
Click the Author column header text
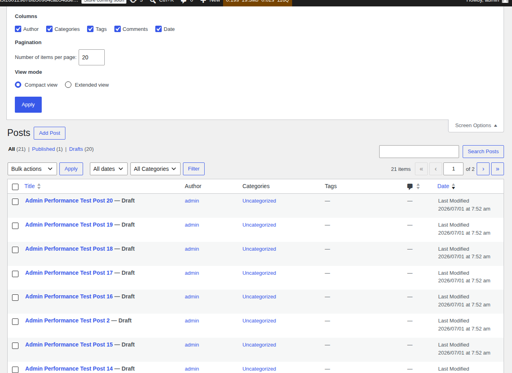pyautogui.click(x=193, y=186)
